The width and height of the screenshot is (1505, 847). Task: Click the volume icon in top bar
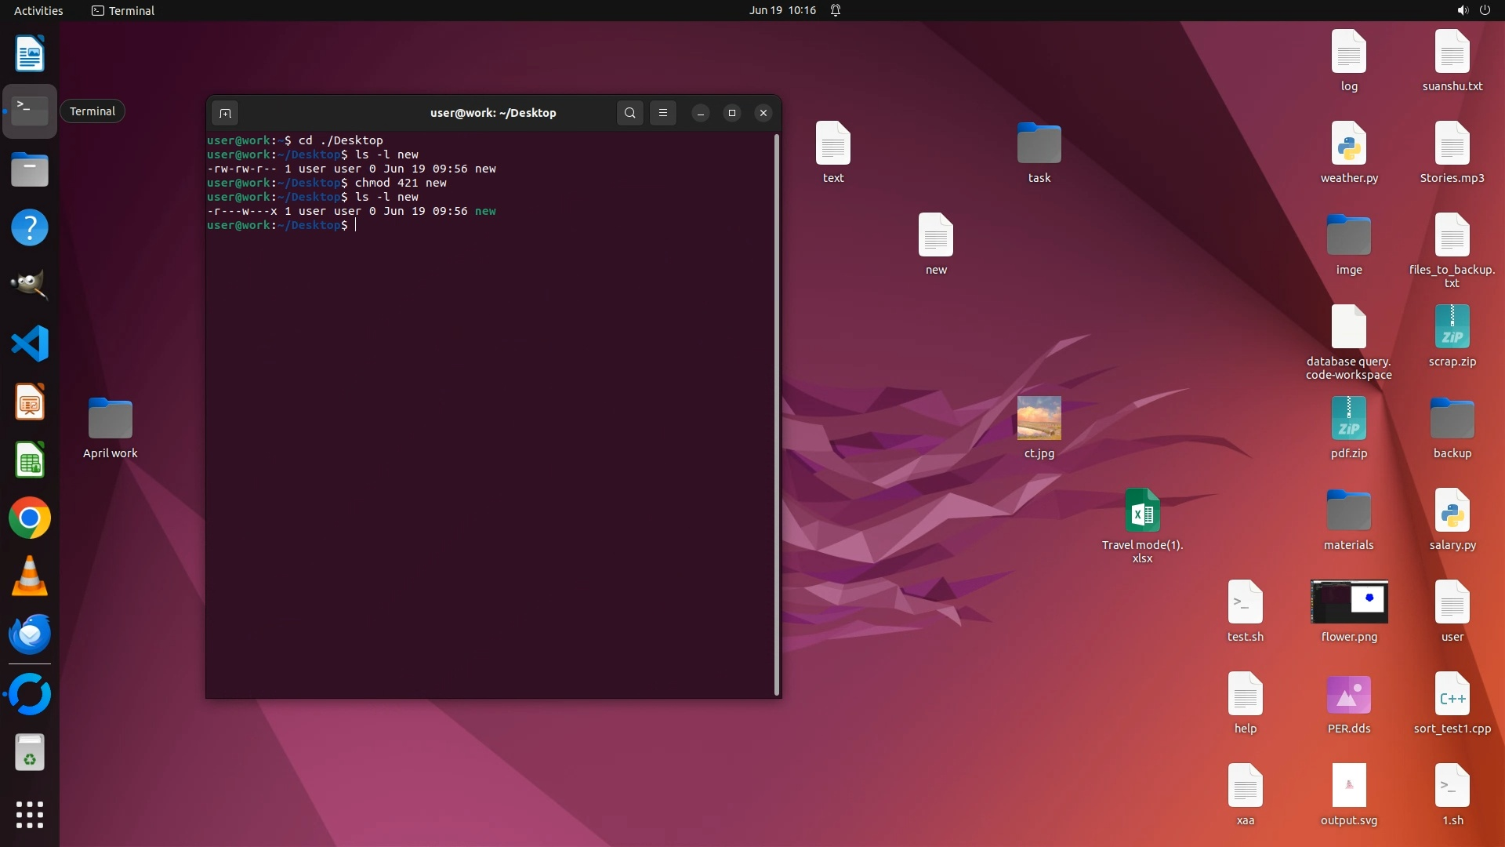pos(1462,10)
